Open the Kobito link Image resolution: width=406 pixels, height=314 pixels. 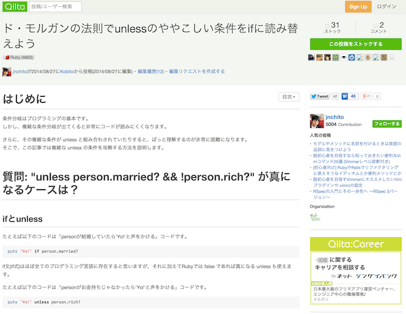click(x=67, y=72)
